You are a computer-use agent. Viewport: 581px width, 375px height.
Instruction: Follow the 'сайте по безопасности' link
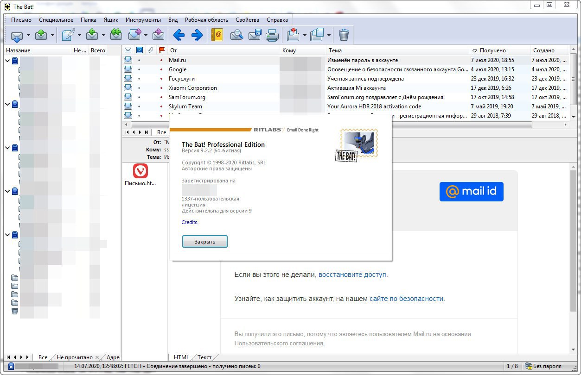pyautogui.click(x=406, y=299)
